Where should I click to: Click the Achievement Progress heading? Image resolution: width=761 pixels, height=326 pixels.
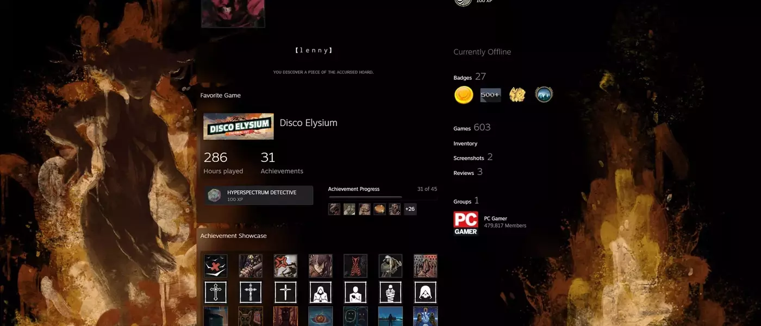(x=354, y=189)
